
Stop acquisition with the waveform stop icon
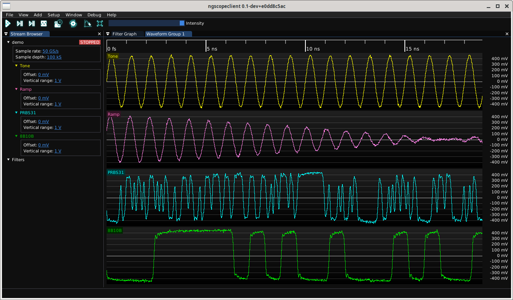tap(44, 23)
